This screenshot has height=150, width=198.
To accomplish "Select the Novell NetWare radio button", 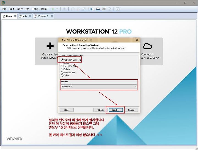I will pyautogui.click(x=62, y=66).
